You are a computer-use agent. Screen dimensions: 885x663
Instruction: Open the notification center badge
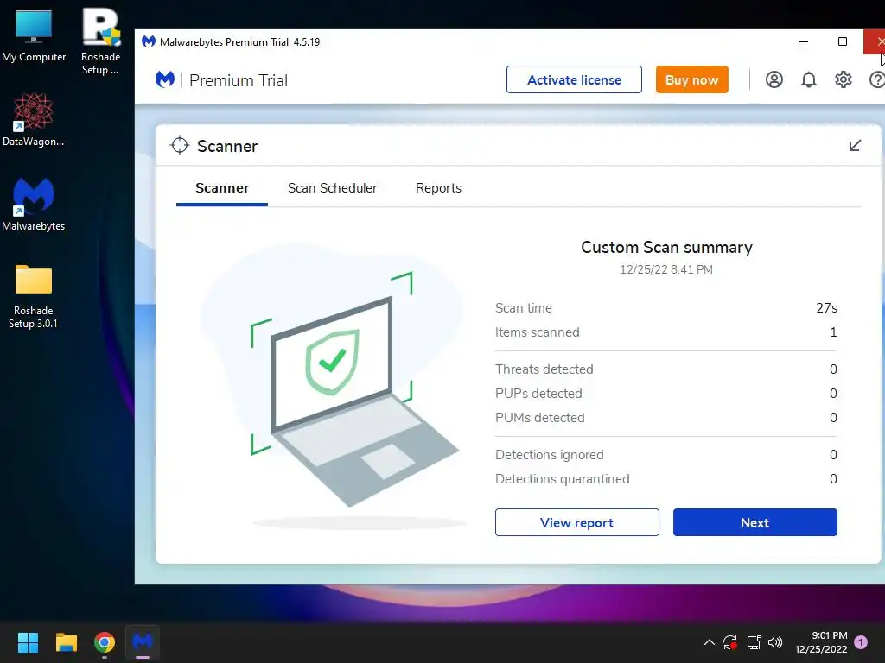(x=861, y=642)
